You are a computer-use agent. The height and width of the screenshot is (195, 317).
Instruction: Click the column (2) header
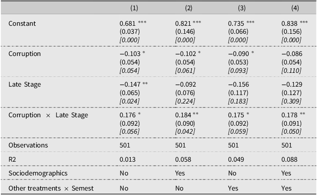pyautogui.click(x=189, y=8)
